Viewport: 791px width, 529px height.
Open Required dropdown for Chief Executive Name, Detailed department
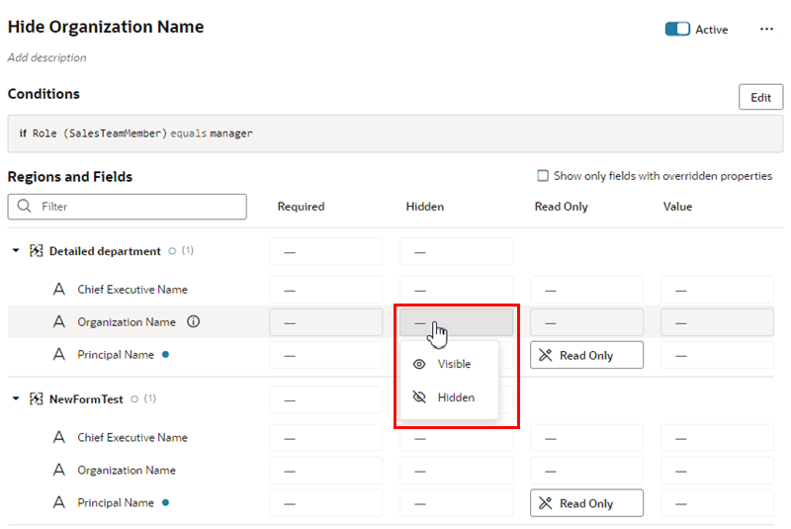click(326, 290)
